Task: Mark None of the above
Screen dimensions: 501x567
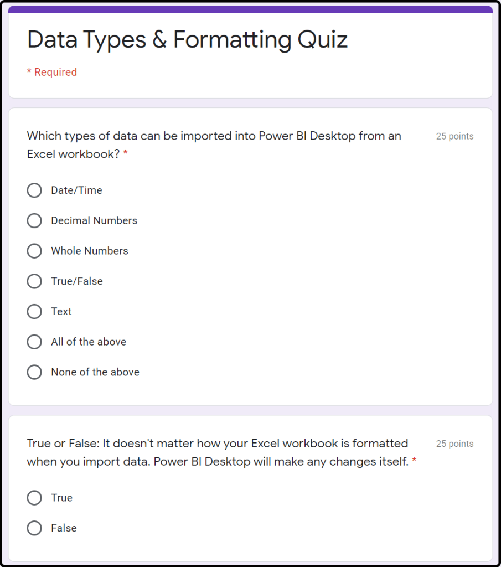Action: (x=34, y=372)
